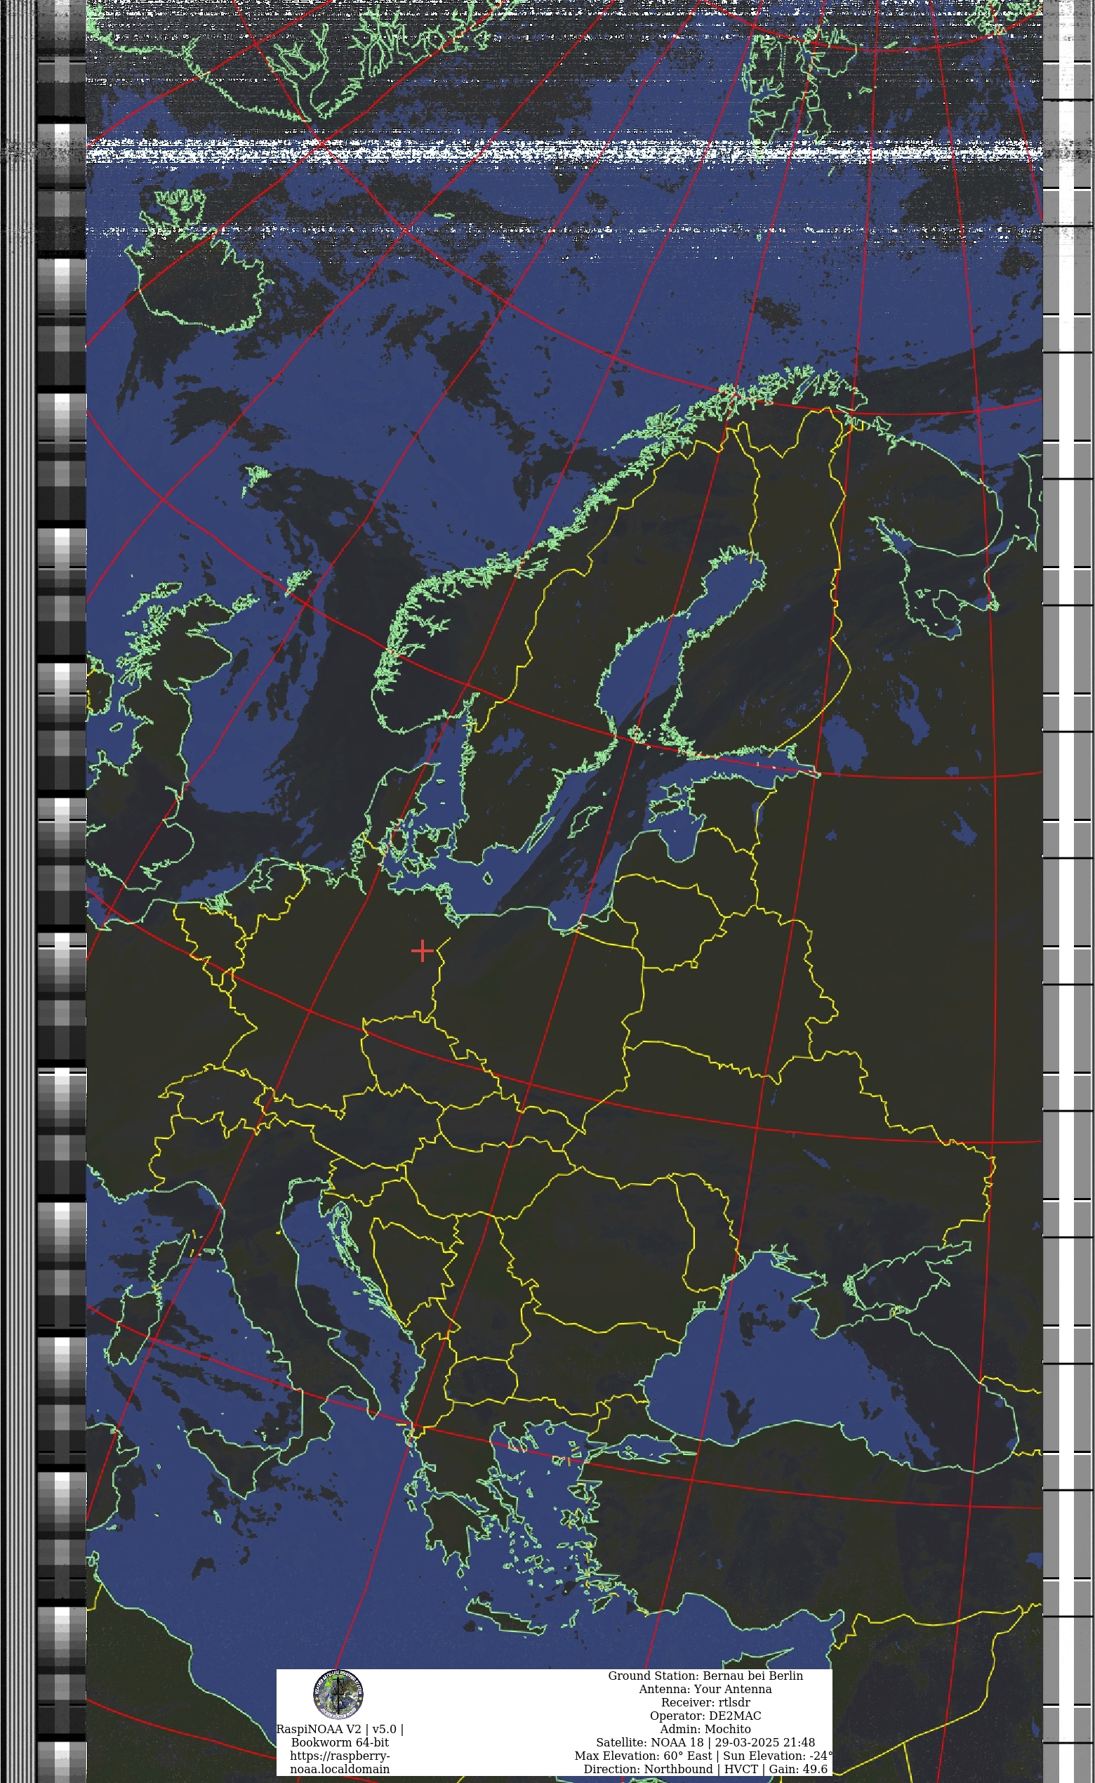This screenshot has height=1783, width=1095.
Task: Click the 'Antenna: Your Antenna' line
Action: [x=705, y=1689]
